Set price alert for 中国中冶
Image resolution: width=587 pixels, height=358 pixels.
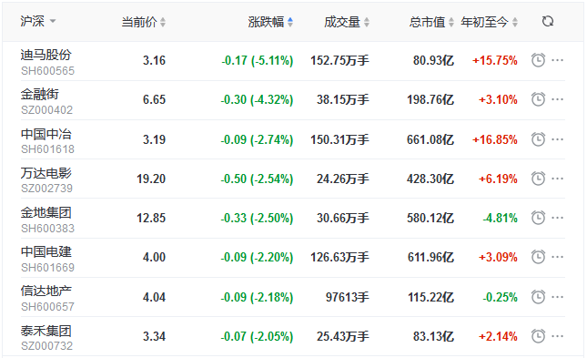pos(538,139)
